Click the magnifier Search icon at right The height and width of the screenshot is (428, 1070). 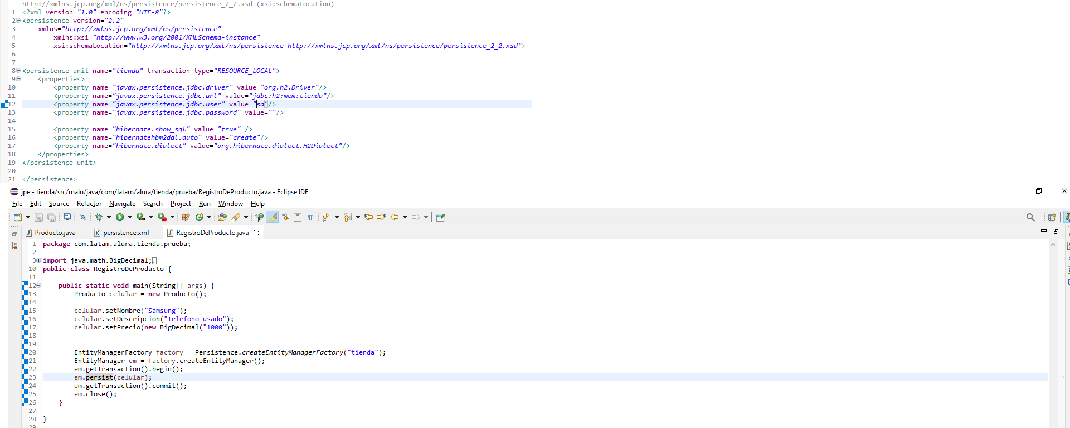coord(1030,217)
